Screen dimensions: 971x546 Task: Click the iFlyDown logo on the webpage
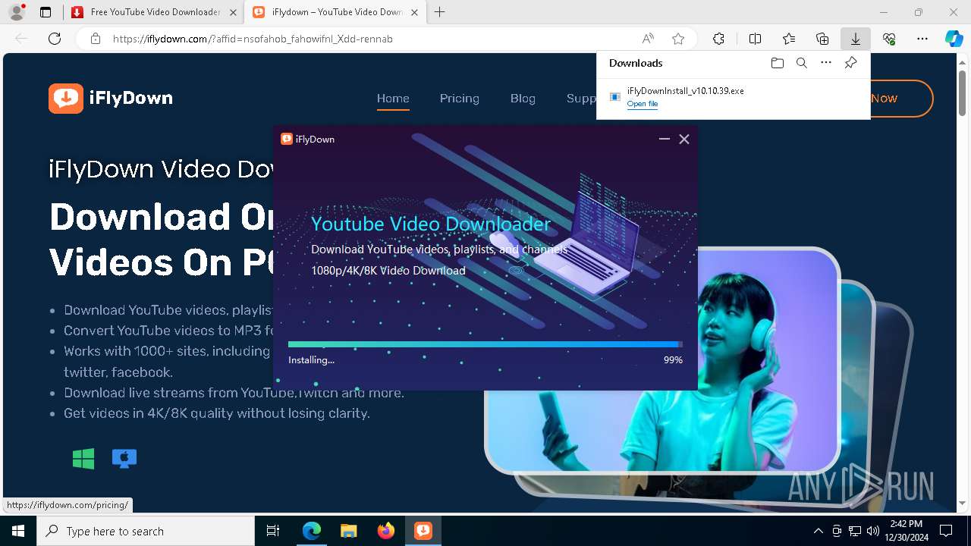[111, 98]
